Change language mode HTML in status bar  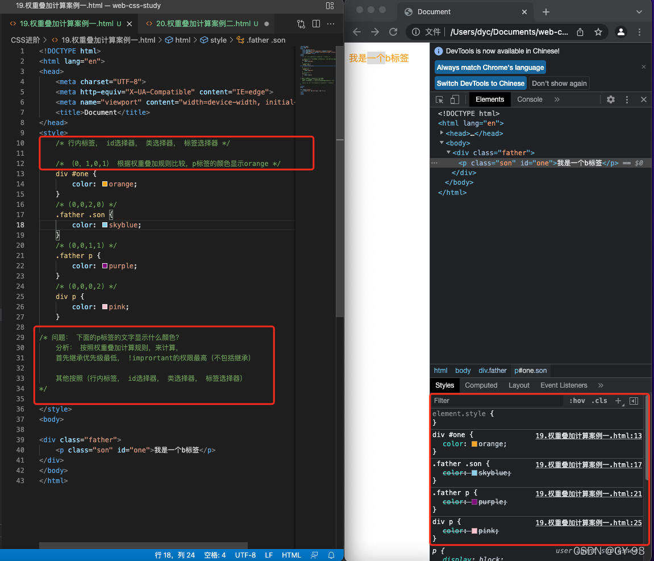coord(291,555)
